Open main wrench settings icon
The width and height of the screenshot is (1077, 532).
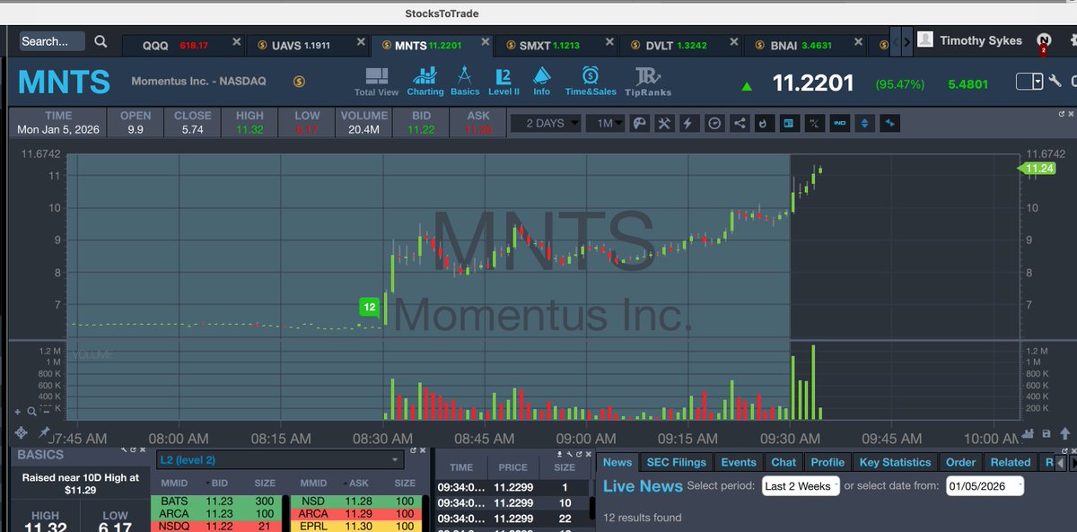[x=1055, y=82]
